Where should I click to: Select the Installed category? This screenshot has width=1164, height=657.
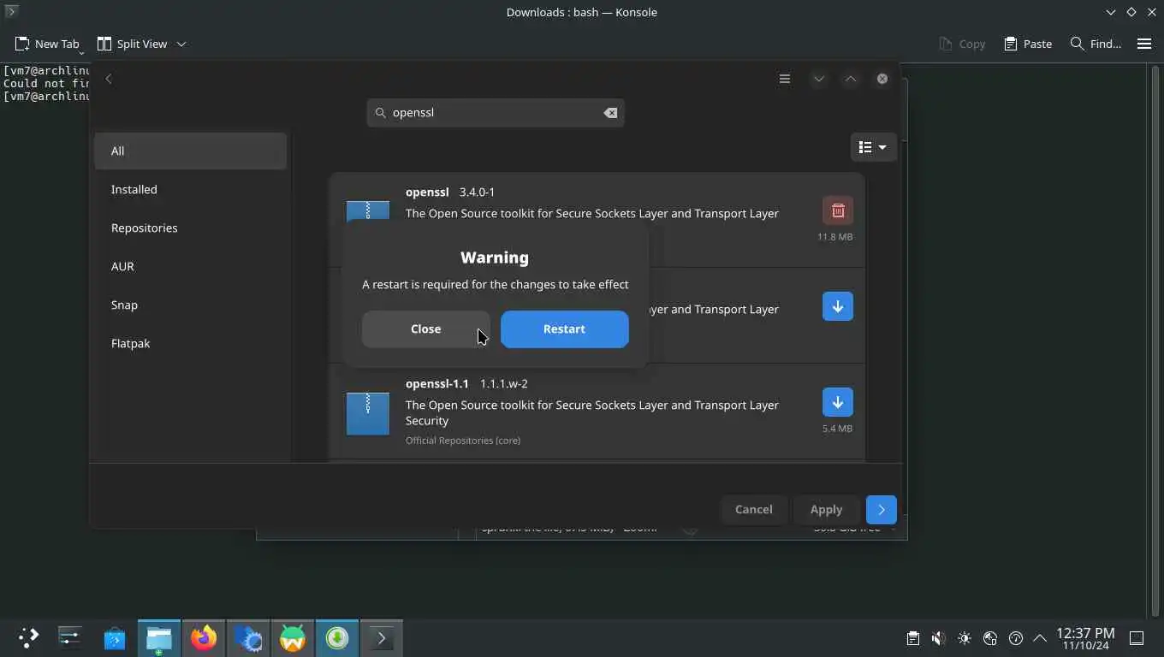pyautogui.click(x=191, y=189)
